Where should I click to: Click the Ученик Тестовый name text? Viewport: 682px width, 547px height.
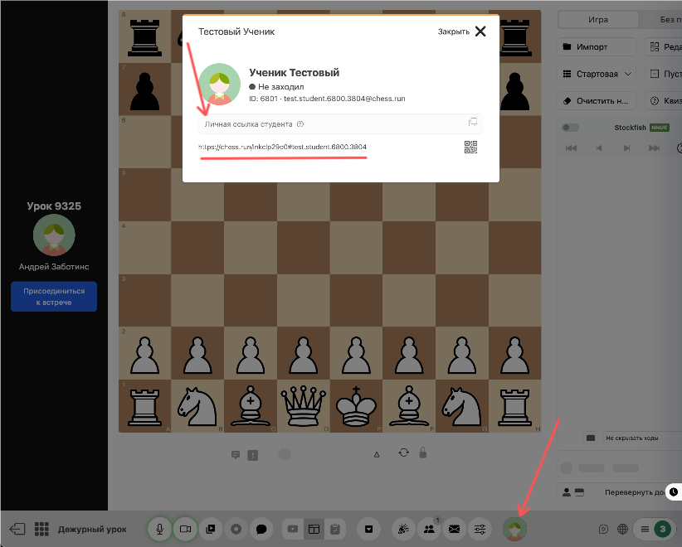click(294, 73)
